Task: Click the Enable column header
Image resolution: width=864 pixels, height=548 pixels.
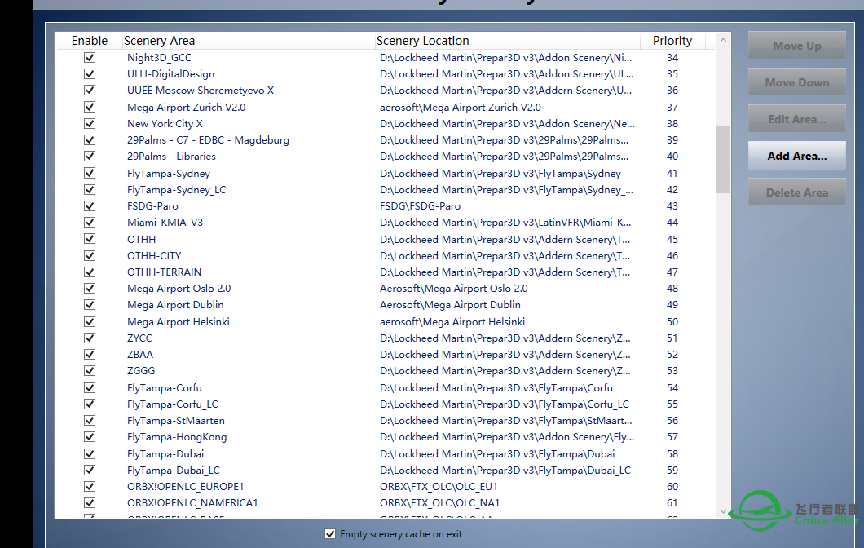Action: 89,41
